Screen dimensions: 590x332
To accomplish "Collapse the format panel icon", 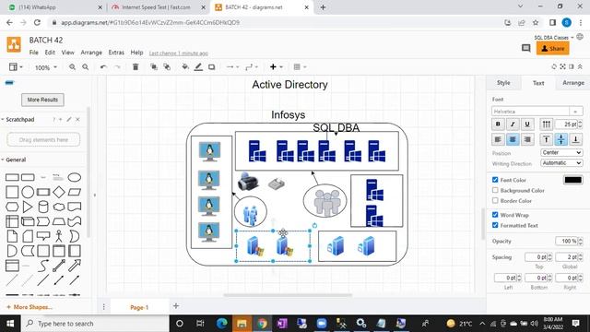I will click(x=572, y=66).
